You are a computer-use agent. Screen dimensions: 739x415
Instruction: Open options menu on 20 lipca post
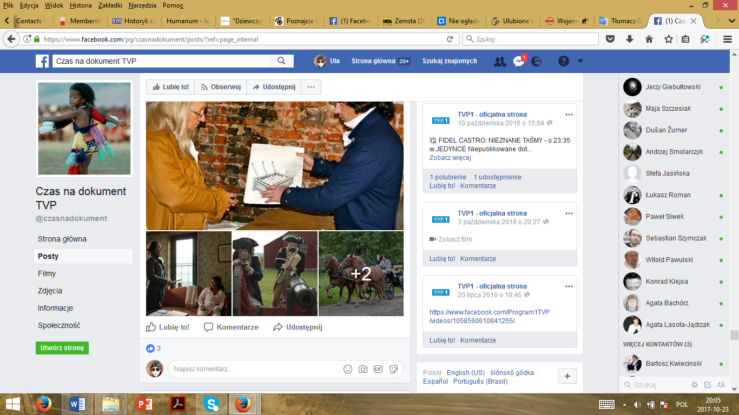pyautogui.click(x=569, y=286)
